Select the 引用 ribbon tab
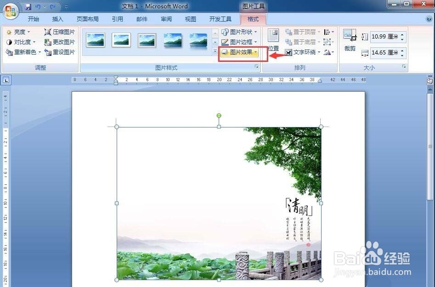The image size is (435, 287). [x=117, y=19]
